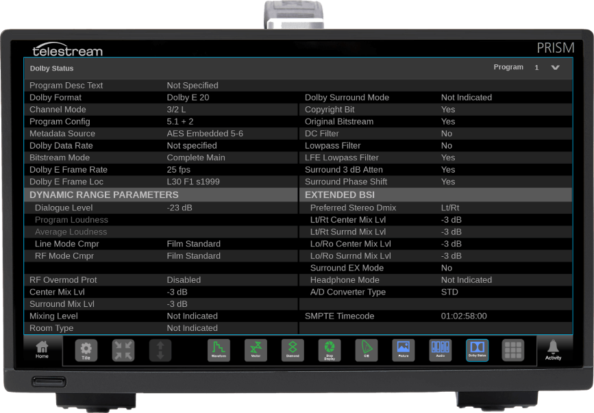
Task: Select the Dolby Status app icon
Action: point(477,350)
